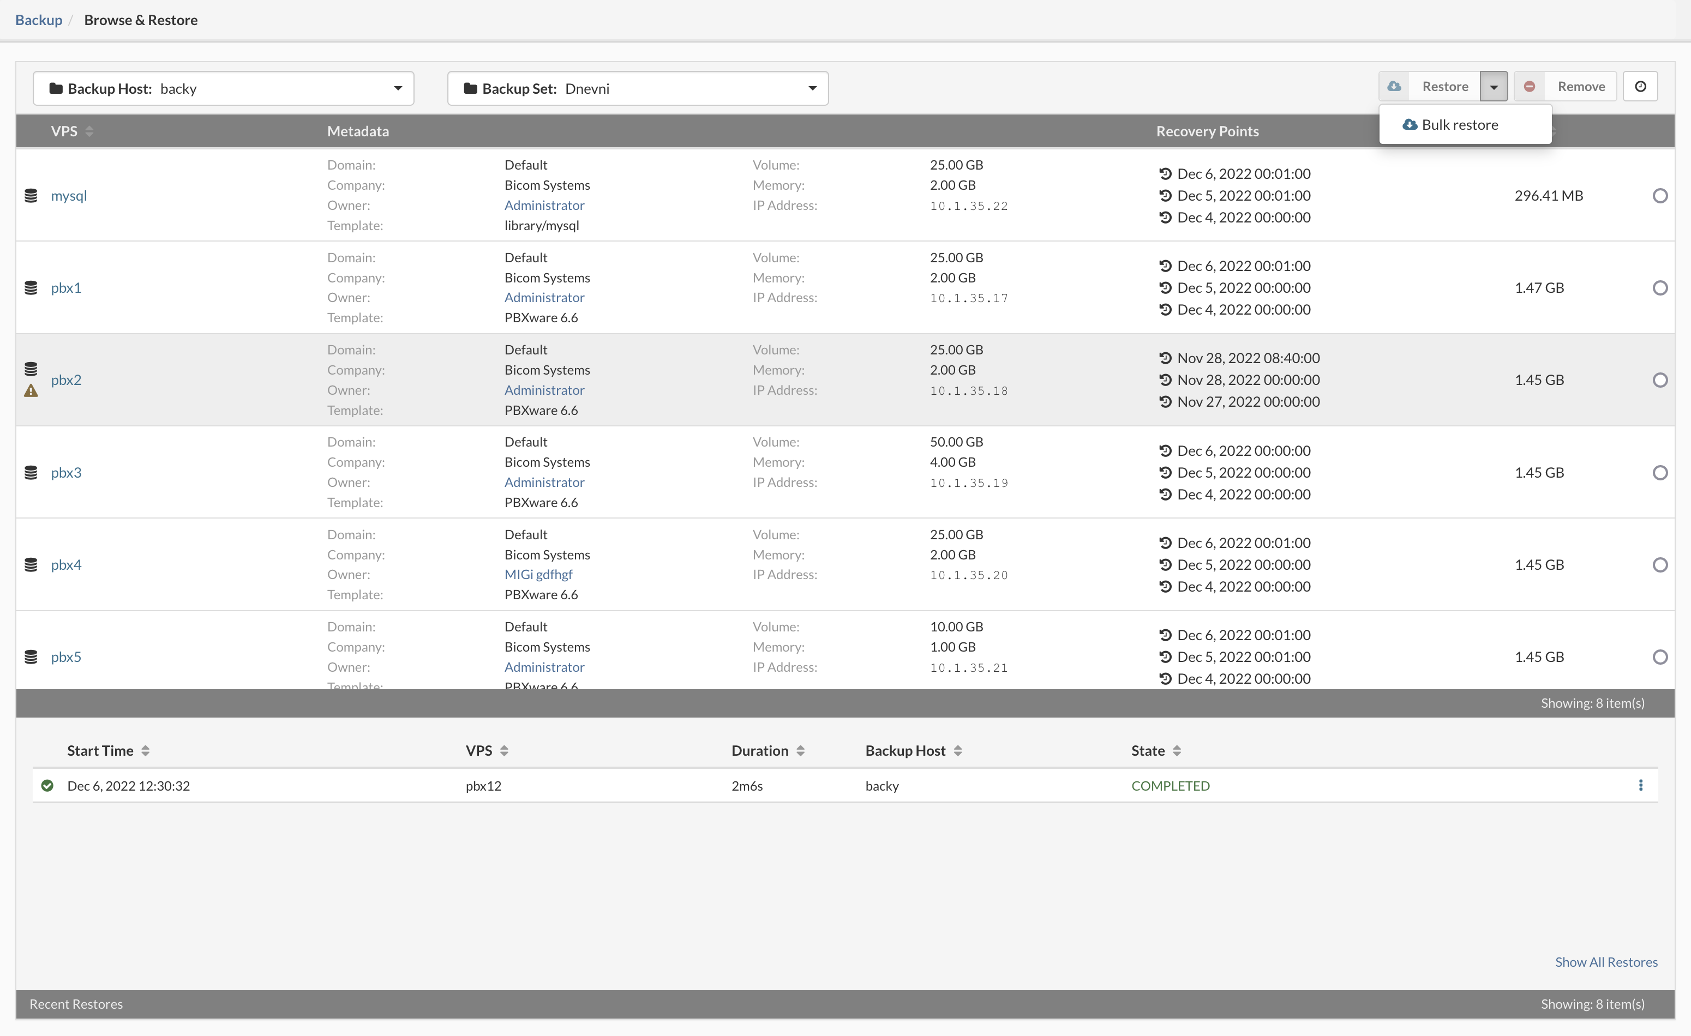Open the recovery history clock icon button

pyautogui.click(x=1640, y=86)
